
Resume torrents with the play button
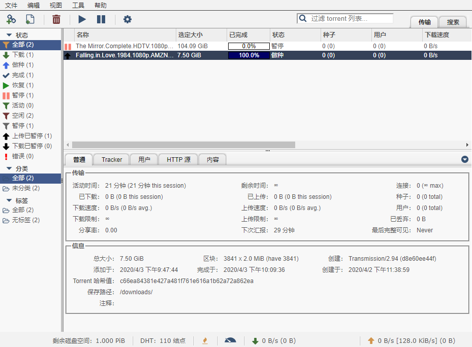[82, 20]
